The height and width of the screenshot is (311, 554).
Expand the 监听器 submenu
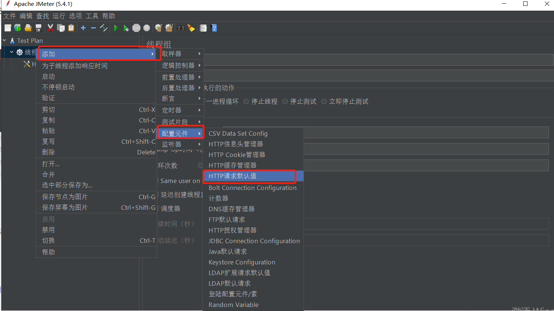[180, 144]
